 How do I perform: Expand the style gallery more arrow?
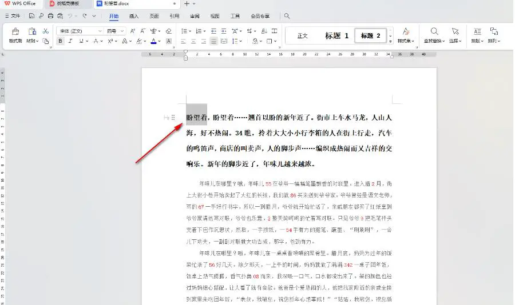pos(390,41)
